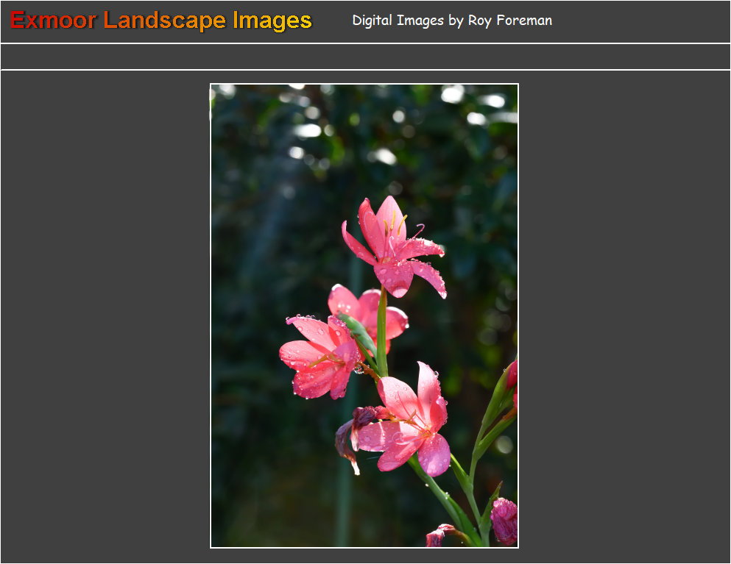Click the "Digital Images by Roy Foreman" subtitle
Image resolution: width=731 pixels, height=564 pixels.
(452, 21)
